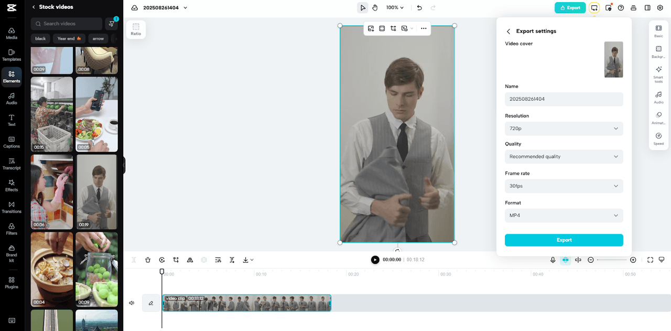Click the voiceover microphone icon above the timeline

click(x=553, y=260)
